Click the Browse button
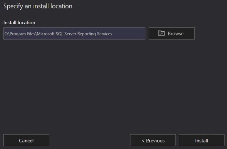 172,33
